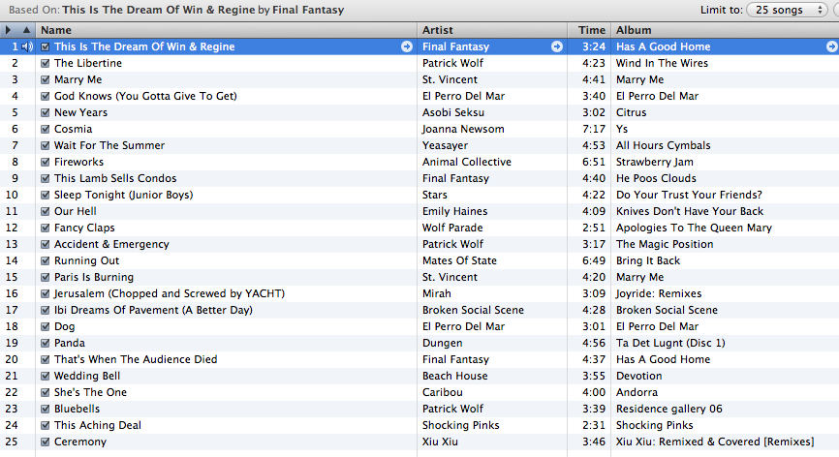The width and height of the screenshot is (839, 457).
Task: Open the Limit to 25 songs dropdown
Action: click(x=787, y=10)
